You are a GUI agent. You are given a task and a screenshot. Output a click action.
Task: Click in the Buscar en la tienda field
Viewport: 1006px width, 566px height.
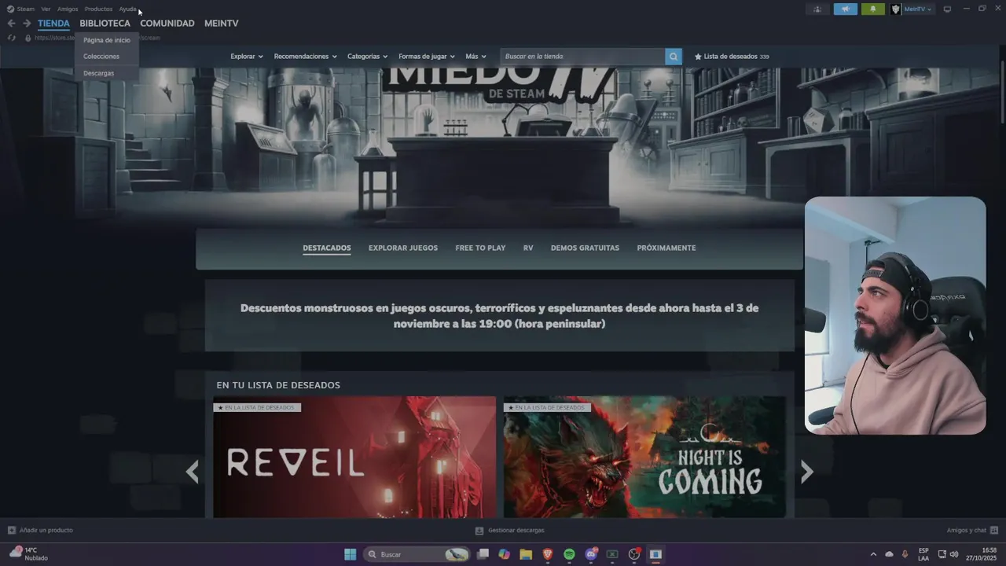pyautogui.click(x=582, y=57)
